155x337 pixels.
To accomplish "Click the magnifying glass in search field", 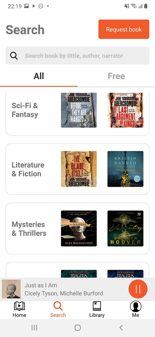I will [x=14, y=56].
